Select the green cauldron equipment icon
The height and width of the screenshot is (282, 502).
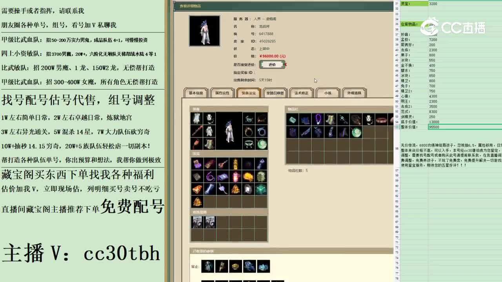click(249, 118)
